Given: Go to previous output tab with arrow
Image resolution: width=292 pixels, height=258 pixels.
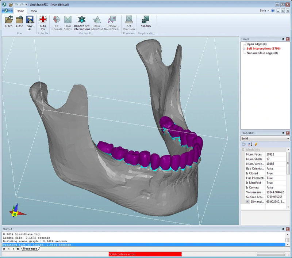Looking at the screenshot, I should coord(9,249).
